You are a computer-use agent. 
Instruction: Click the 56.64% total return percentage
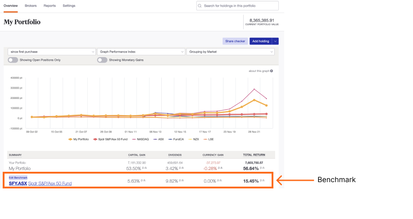(x=251, y=169)
